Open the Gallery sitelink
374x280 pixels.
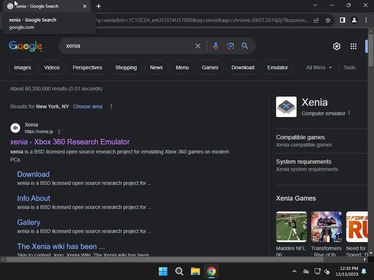pyautogui.click(x=28, y=222)
